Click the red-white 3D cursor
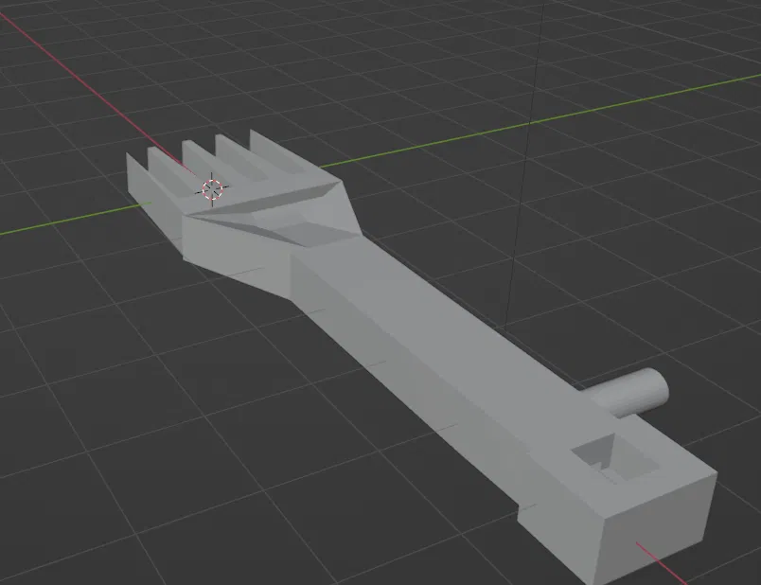This screenshot has width=761, height=585. point(212,189)
